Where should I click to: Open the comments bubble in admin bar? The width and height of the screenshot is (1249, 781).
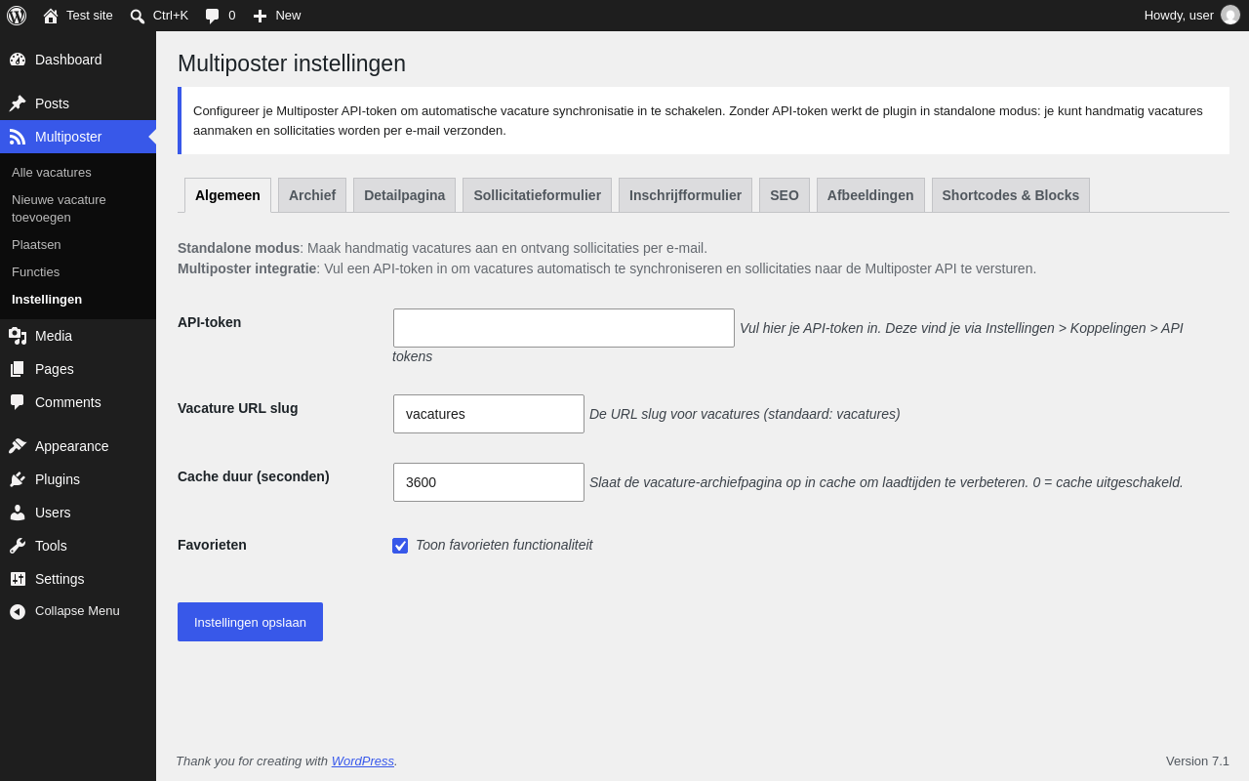pos(212,16)
